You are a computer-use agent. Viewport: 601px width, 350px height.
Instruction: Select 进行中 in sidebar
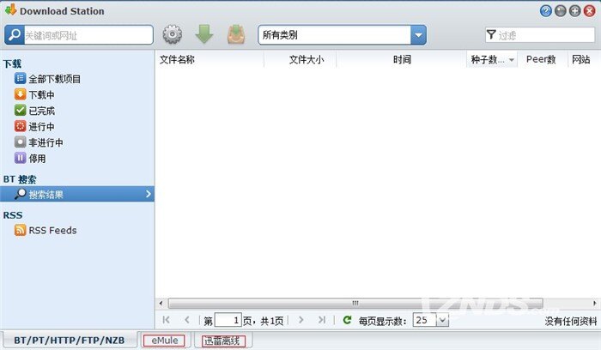(x=34, y=126)
